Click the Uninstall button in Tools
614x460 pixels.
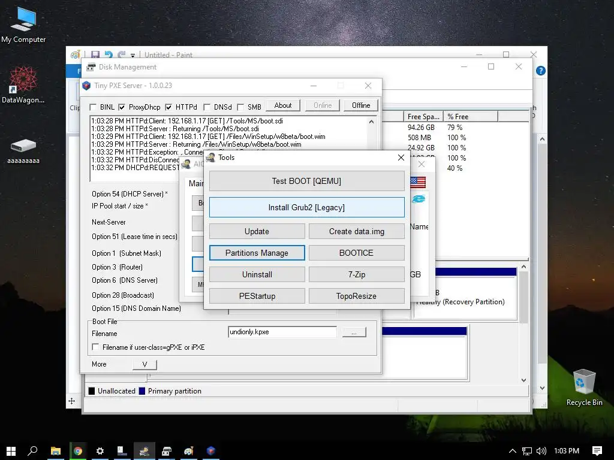click(x=257, y=274)
